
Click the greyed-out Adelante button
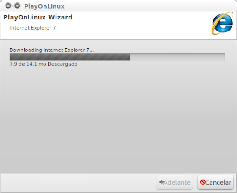pyautogui.click(x=175, y=182)
